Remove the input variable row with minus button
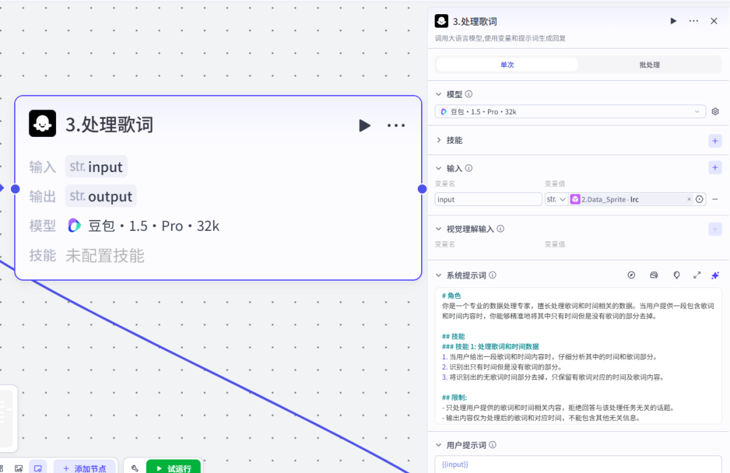This screenshot has width=730, height=473. pyautogui.click(x=715, y=199)
